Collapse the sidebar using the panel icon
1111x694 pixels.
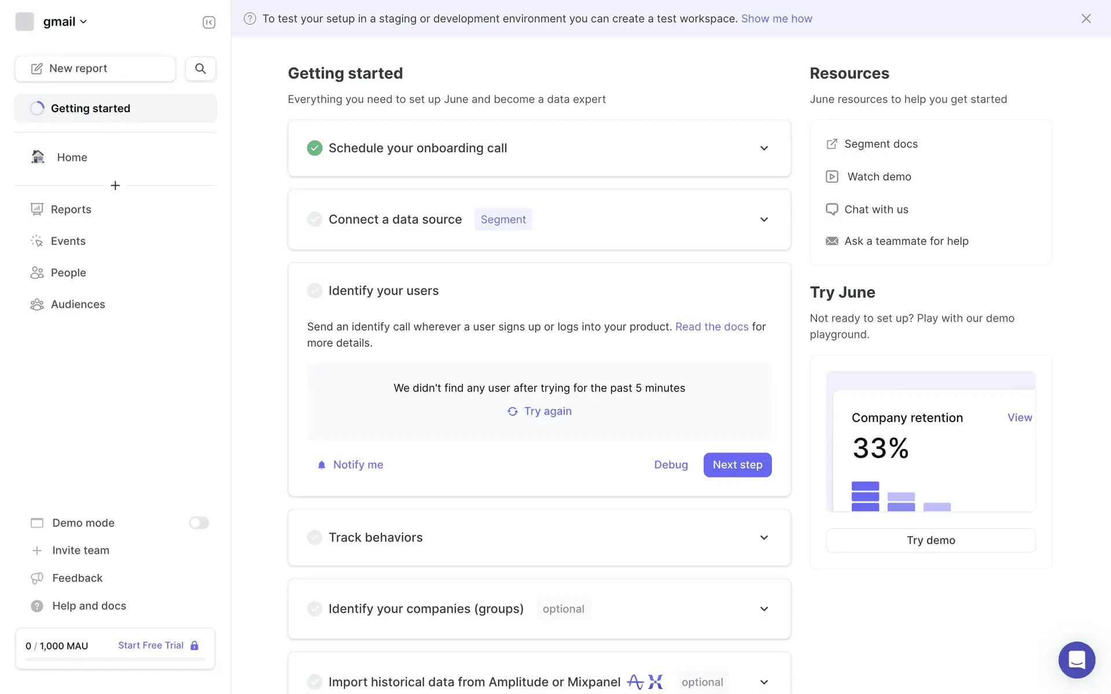[209, 22]
